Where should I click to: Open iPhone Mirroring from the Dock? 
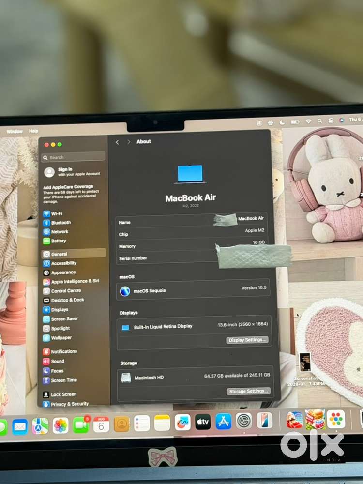tap(265, 420)
